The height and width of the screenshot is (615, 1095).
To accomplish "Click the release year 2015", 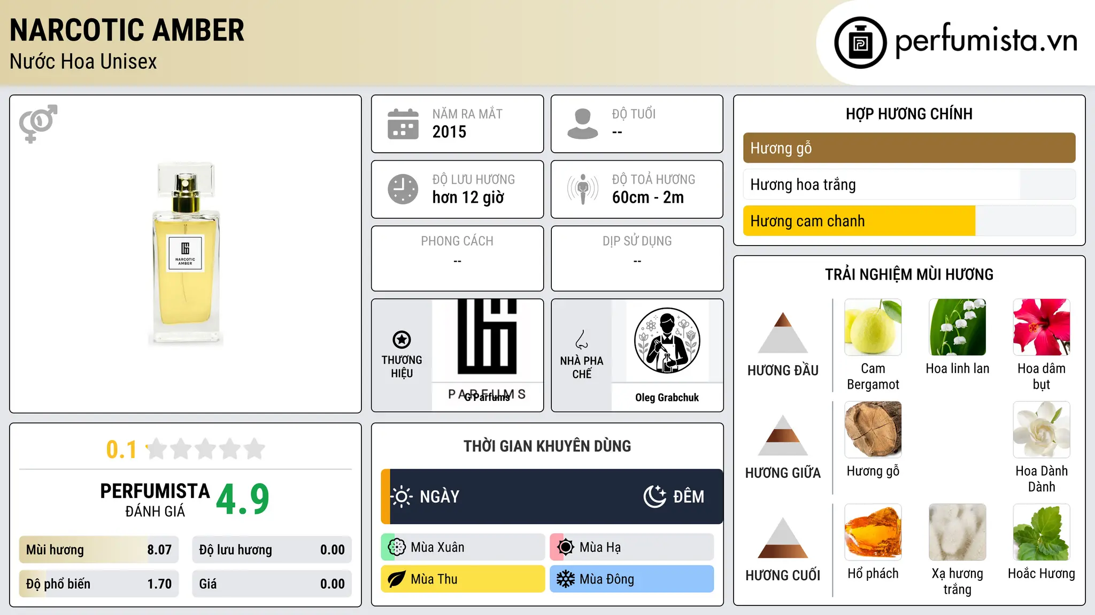I will click(x=449, y=132).
